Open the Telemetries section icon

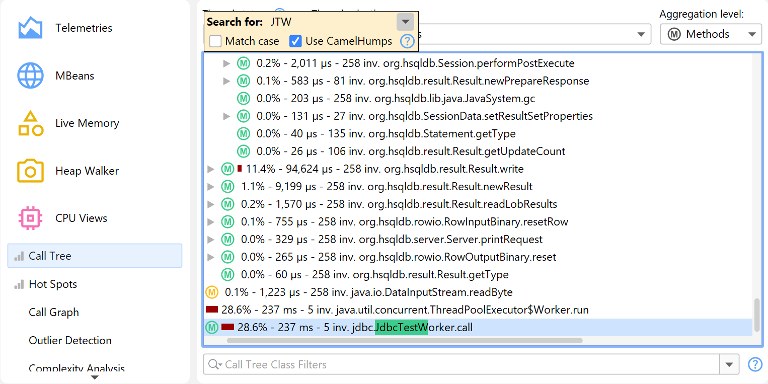click(30, 28)
